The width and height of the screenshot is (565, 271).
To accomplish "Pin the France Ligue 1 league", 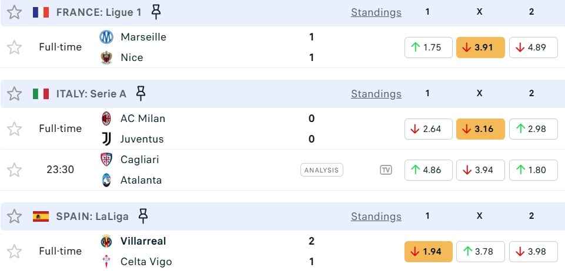I will click(155, 12).
